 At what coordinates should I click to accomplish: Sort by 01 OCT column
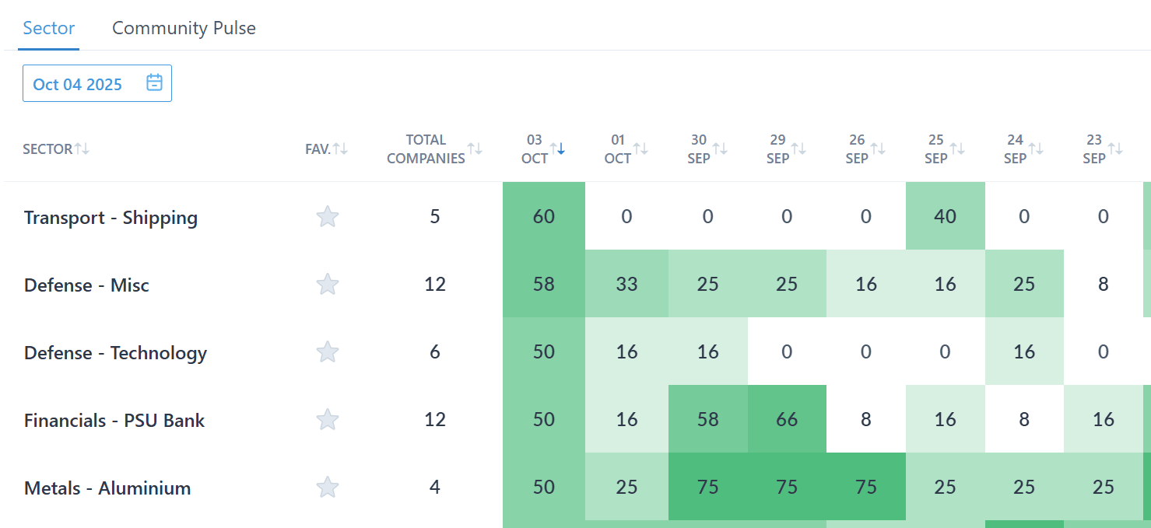640,149
